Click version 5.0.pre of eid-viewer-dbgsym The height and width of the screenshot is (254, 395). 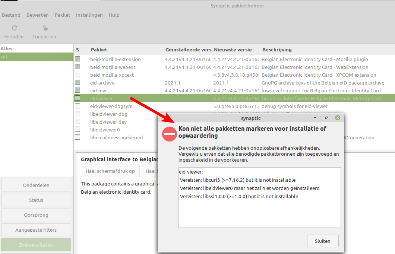click(236, 106)
